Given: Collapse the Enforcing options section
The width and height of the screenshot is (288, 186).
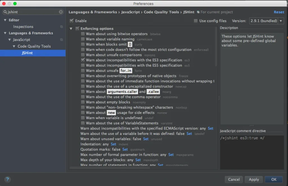Looking at the screenshot, I should coord(71,29).
